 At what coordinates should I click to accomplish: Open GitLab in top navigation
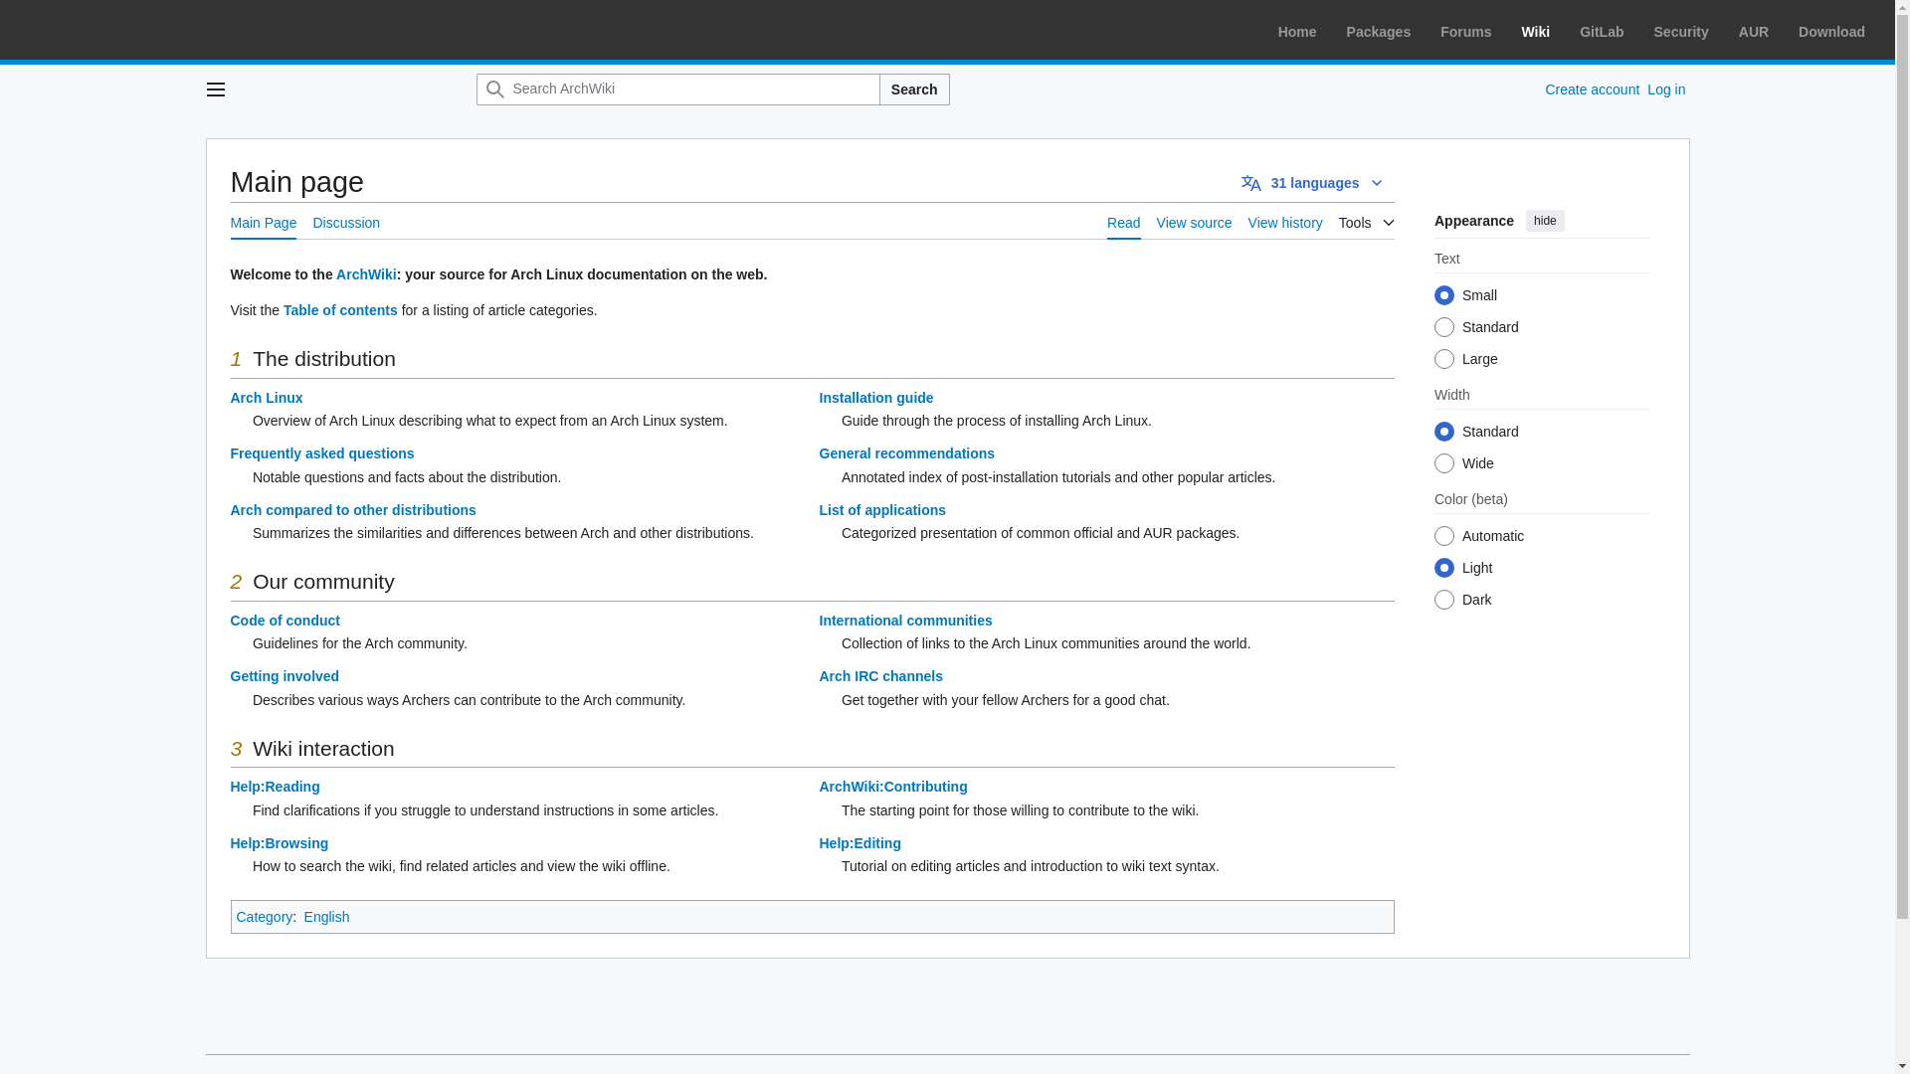pyautogui.click(x=1602, y=32)
